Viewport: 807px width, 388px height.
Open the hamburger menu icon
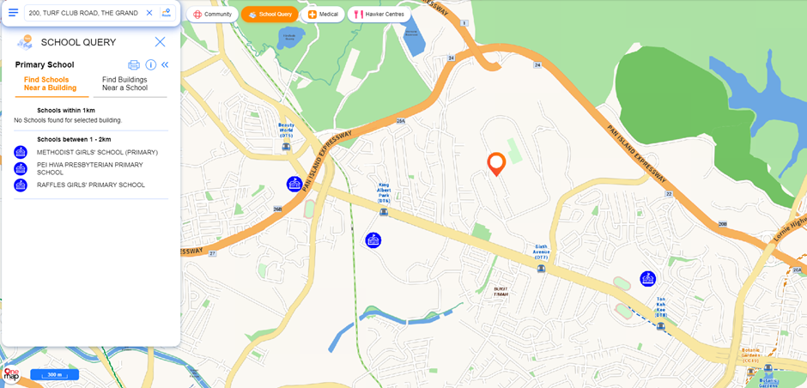point(14,13)
